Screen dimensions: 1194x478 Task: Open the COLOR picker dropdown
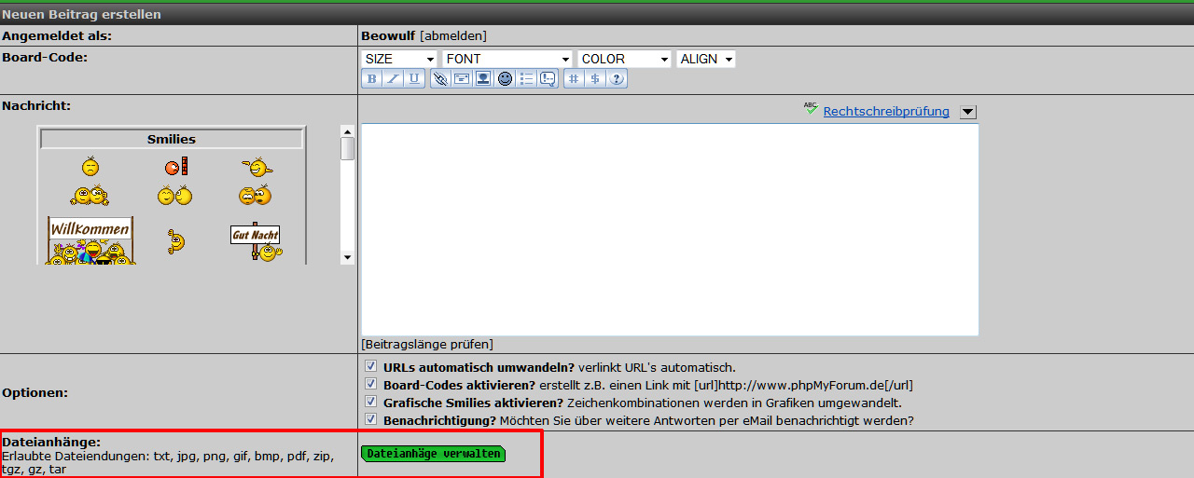point(624,59)
